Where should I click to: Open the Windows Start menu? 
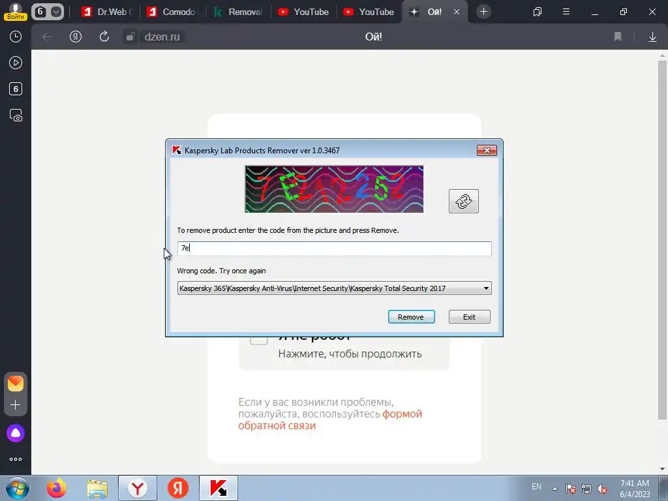17,488
